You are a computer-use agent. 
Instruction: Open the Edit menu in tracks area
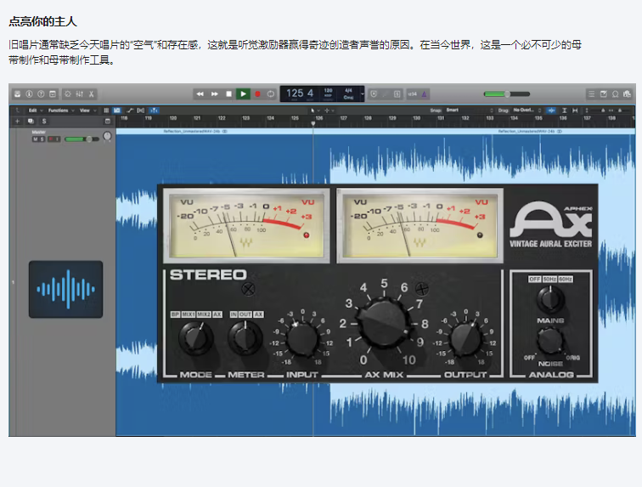[x=35, y=110]
